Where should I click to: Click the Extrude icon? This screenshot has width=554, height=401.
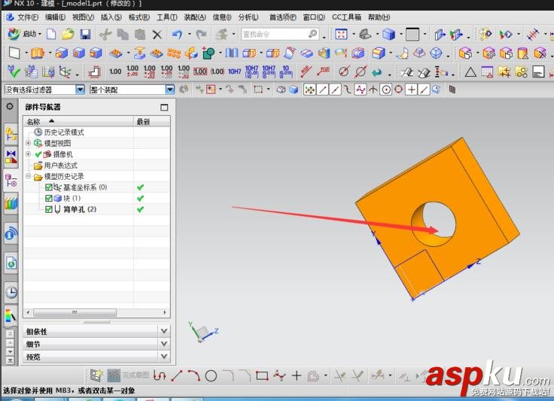tap(38, 53)
